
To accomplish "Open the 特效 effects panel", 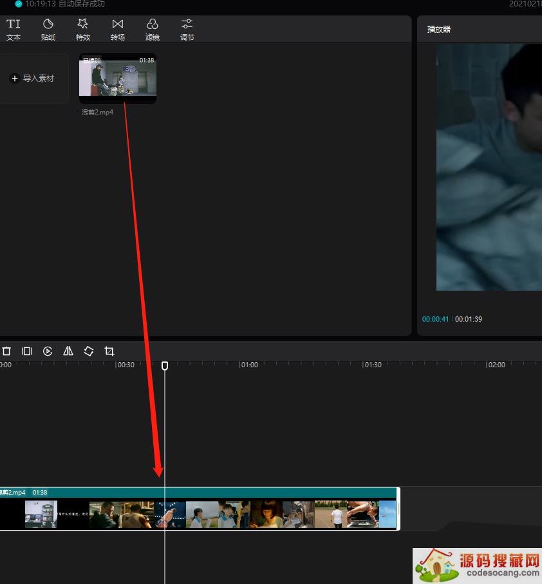I will 83,30.
